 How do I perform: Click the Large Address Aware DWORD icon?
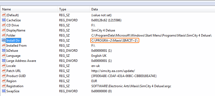point(4,61)
